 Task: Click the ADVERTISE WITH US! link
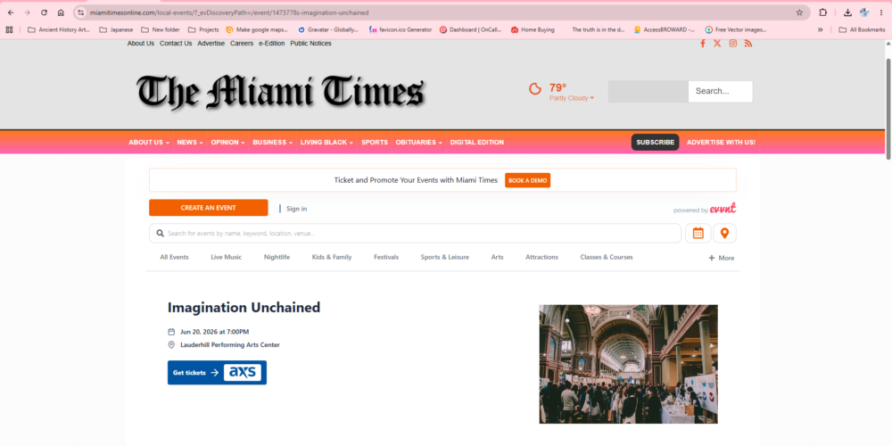coord(721,142)
